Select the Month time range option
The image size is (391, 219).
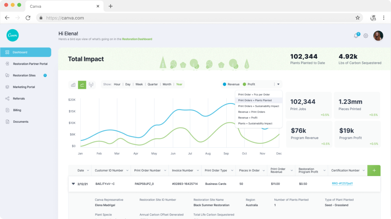click(x=167, y=85)
